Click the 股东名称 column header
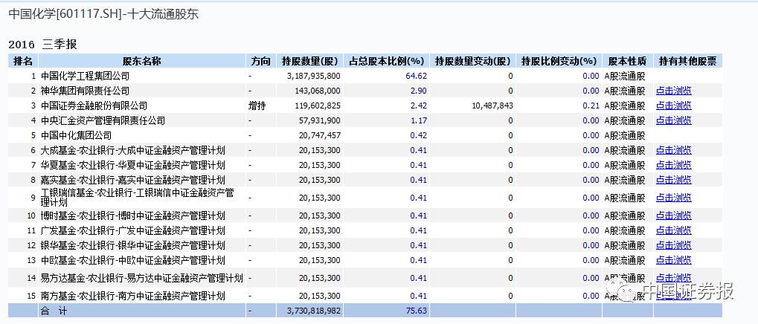This screenshot has height=324, width=758. [142, 61]
